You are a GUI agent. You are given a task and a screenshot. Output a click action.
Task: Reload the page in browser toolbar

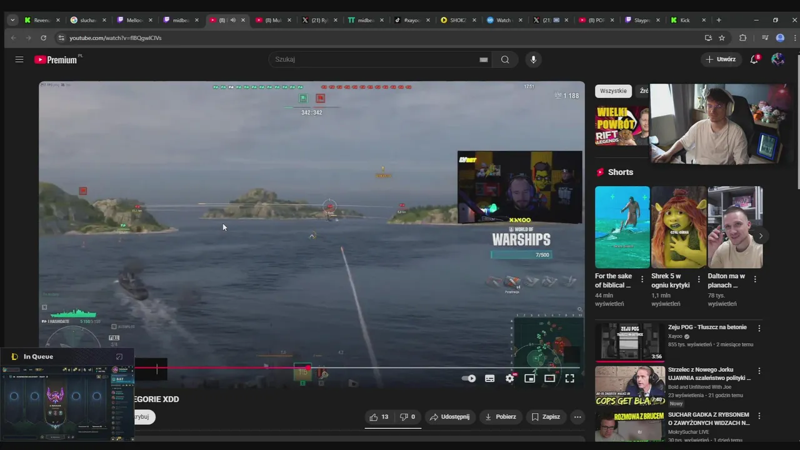click(x=43, y=38)
